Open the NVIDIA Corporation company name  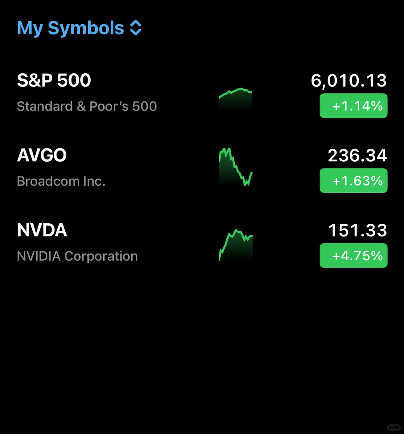[77, 256]
